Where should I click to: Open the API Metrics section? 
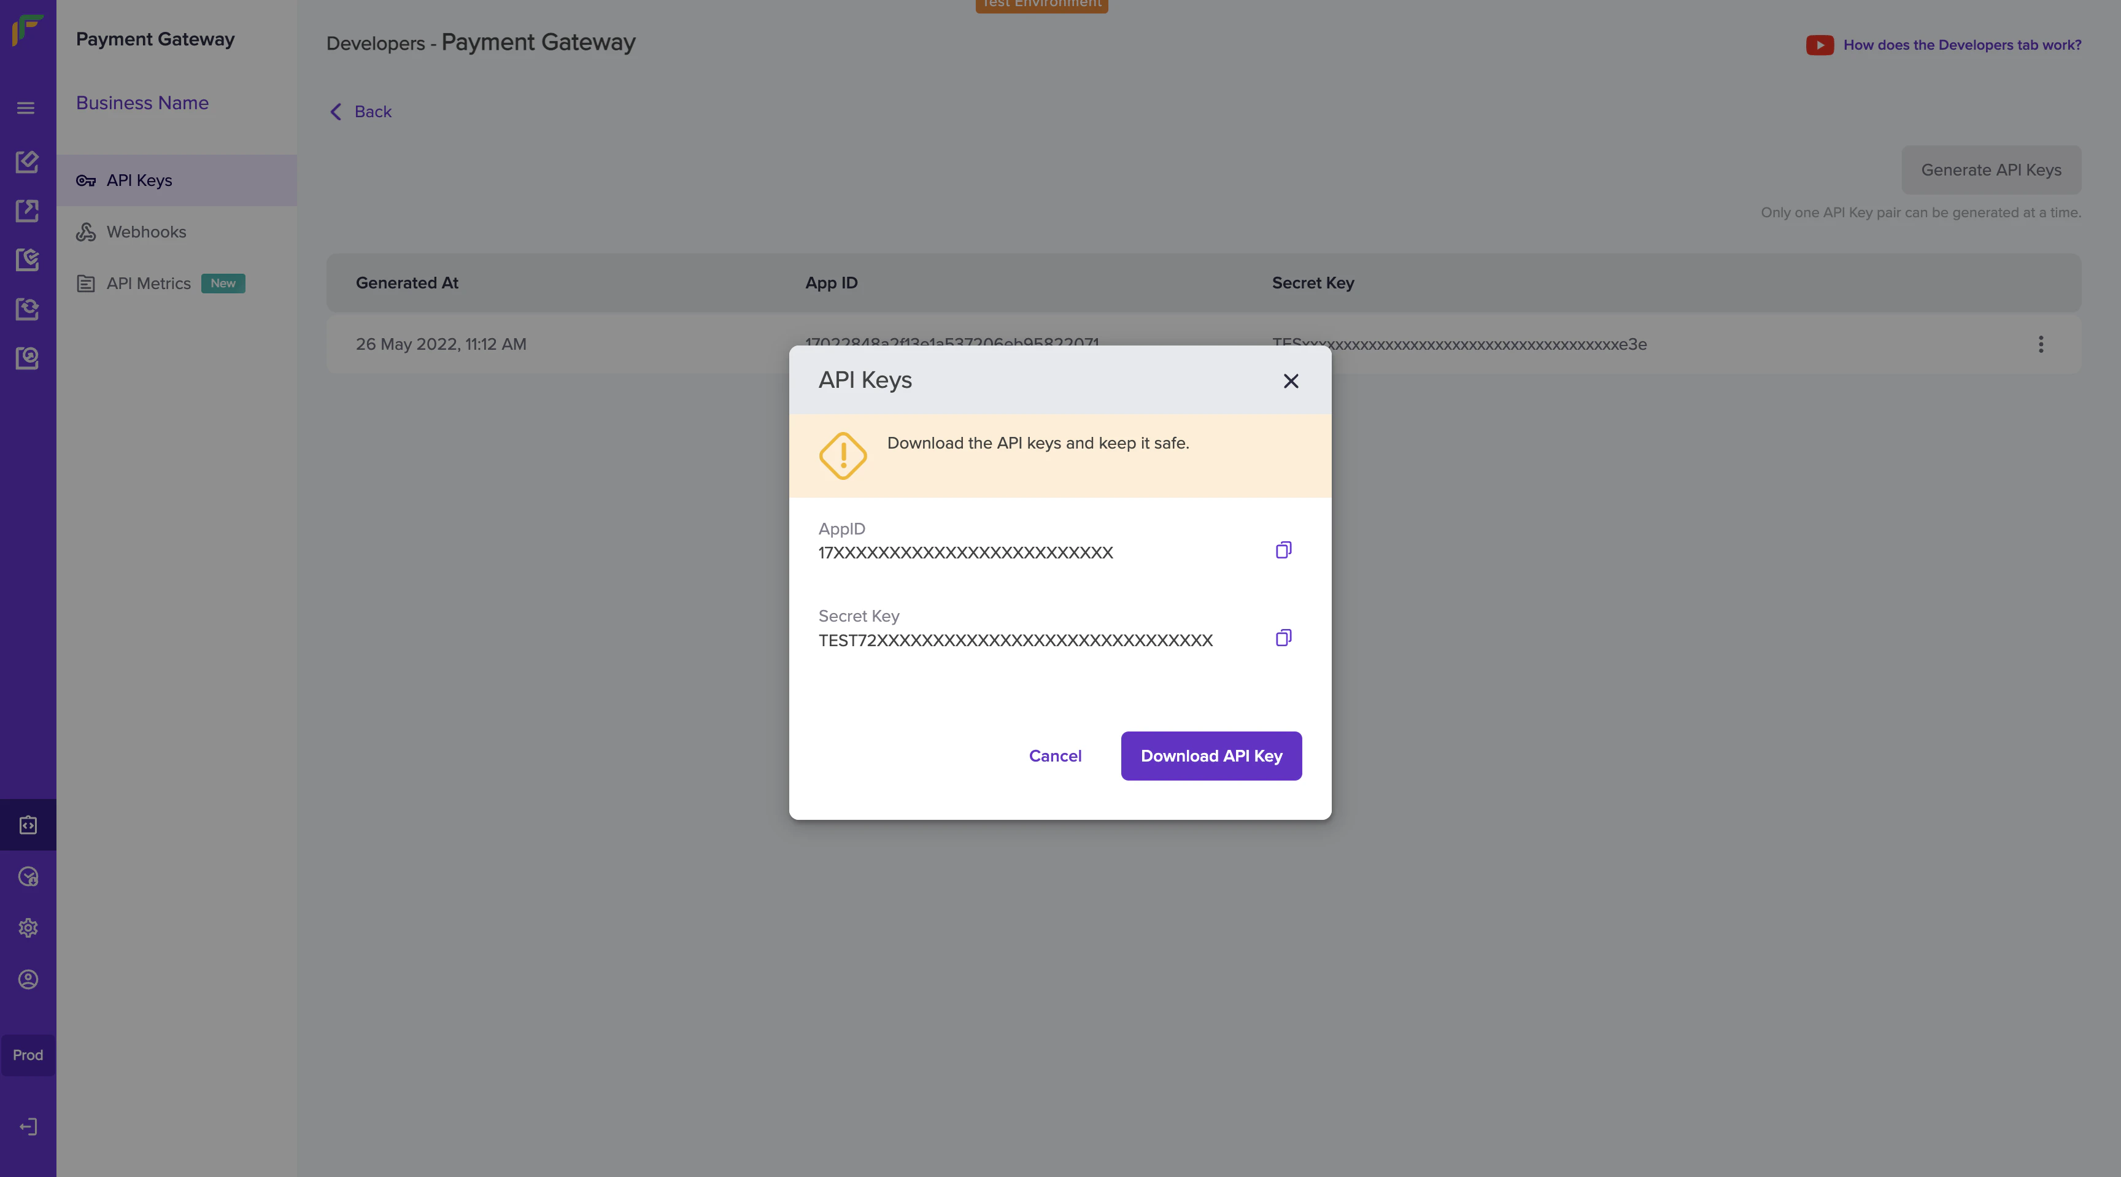(149, 283)
